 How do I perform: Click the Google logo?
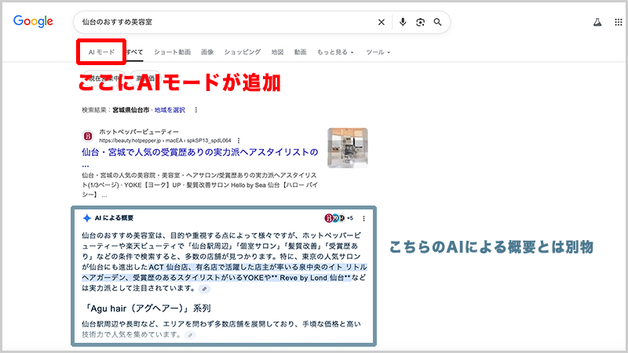tap(33, 22)
